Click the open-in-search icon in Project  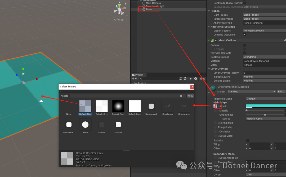tap(181, 79)
